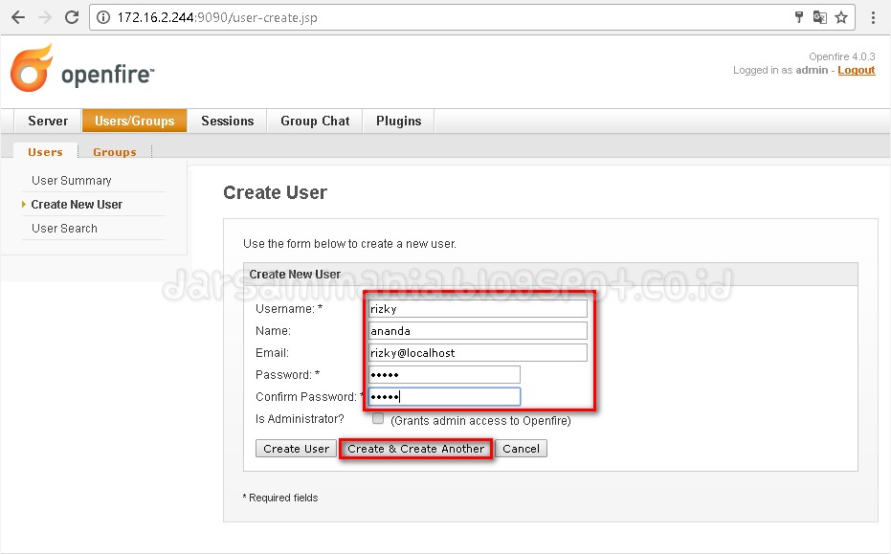Open the User Search page
This screenshot has height=554, width=891.
point(64,228)
